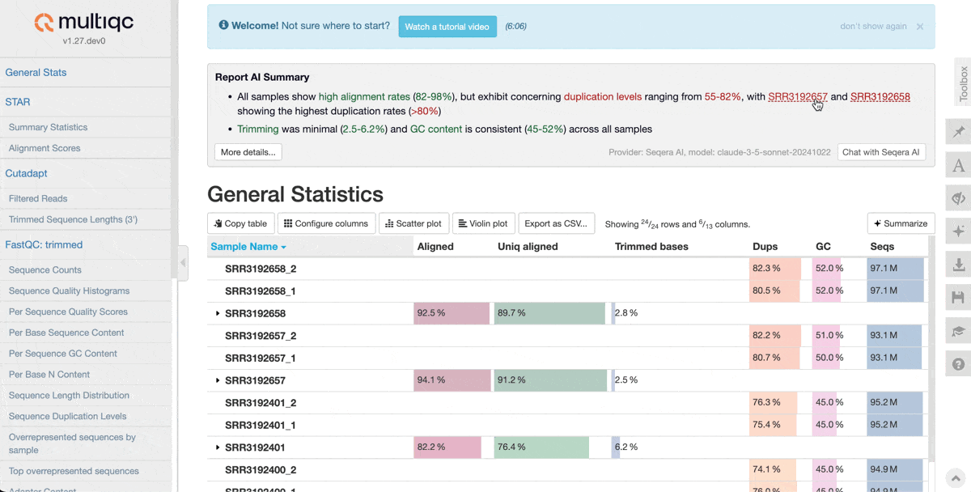Open the Rename Samples tool
This screenshot has height=492, width=971.
pos(958,165)
